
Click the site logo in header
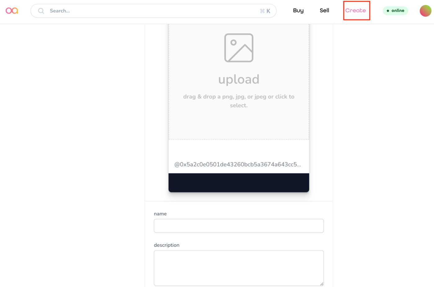[12, 11]
